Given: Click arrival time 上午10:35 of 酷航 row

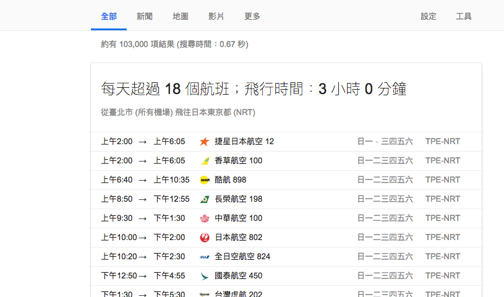Looking at the screenshot, I should 171,180.
